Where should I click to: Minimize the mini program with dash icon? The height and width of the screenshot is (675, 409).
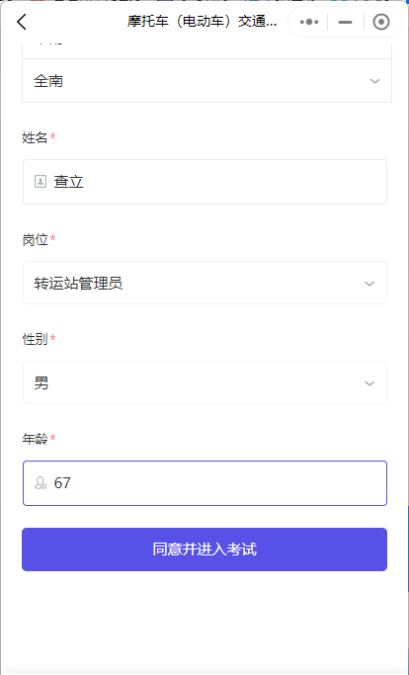point(346,22)
